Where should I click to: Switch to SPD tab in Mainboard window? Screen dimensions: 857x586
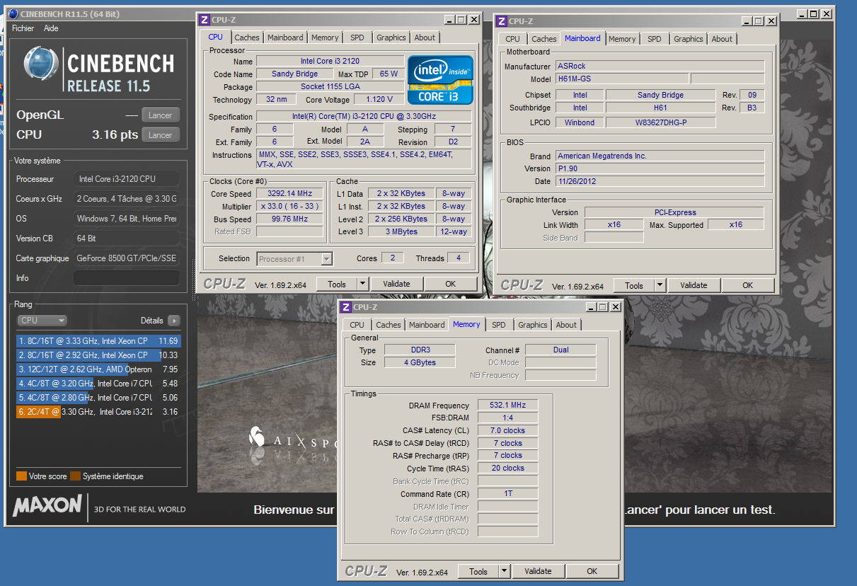655,39
